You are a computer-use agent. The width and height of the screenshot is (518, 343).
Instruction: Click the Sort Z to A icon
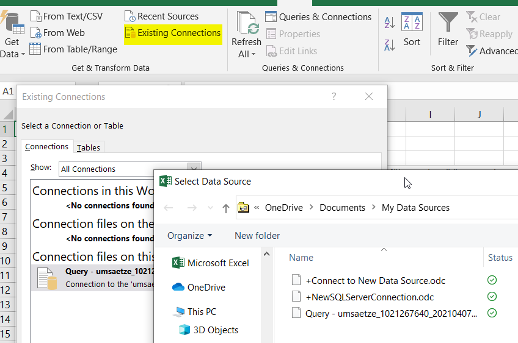(390, 44)
